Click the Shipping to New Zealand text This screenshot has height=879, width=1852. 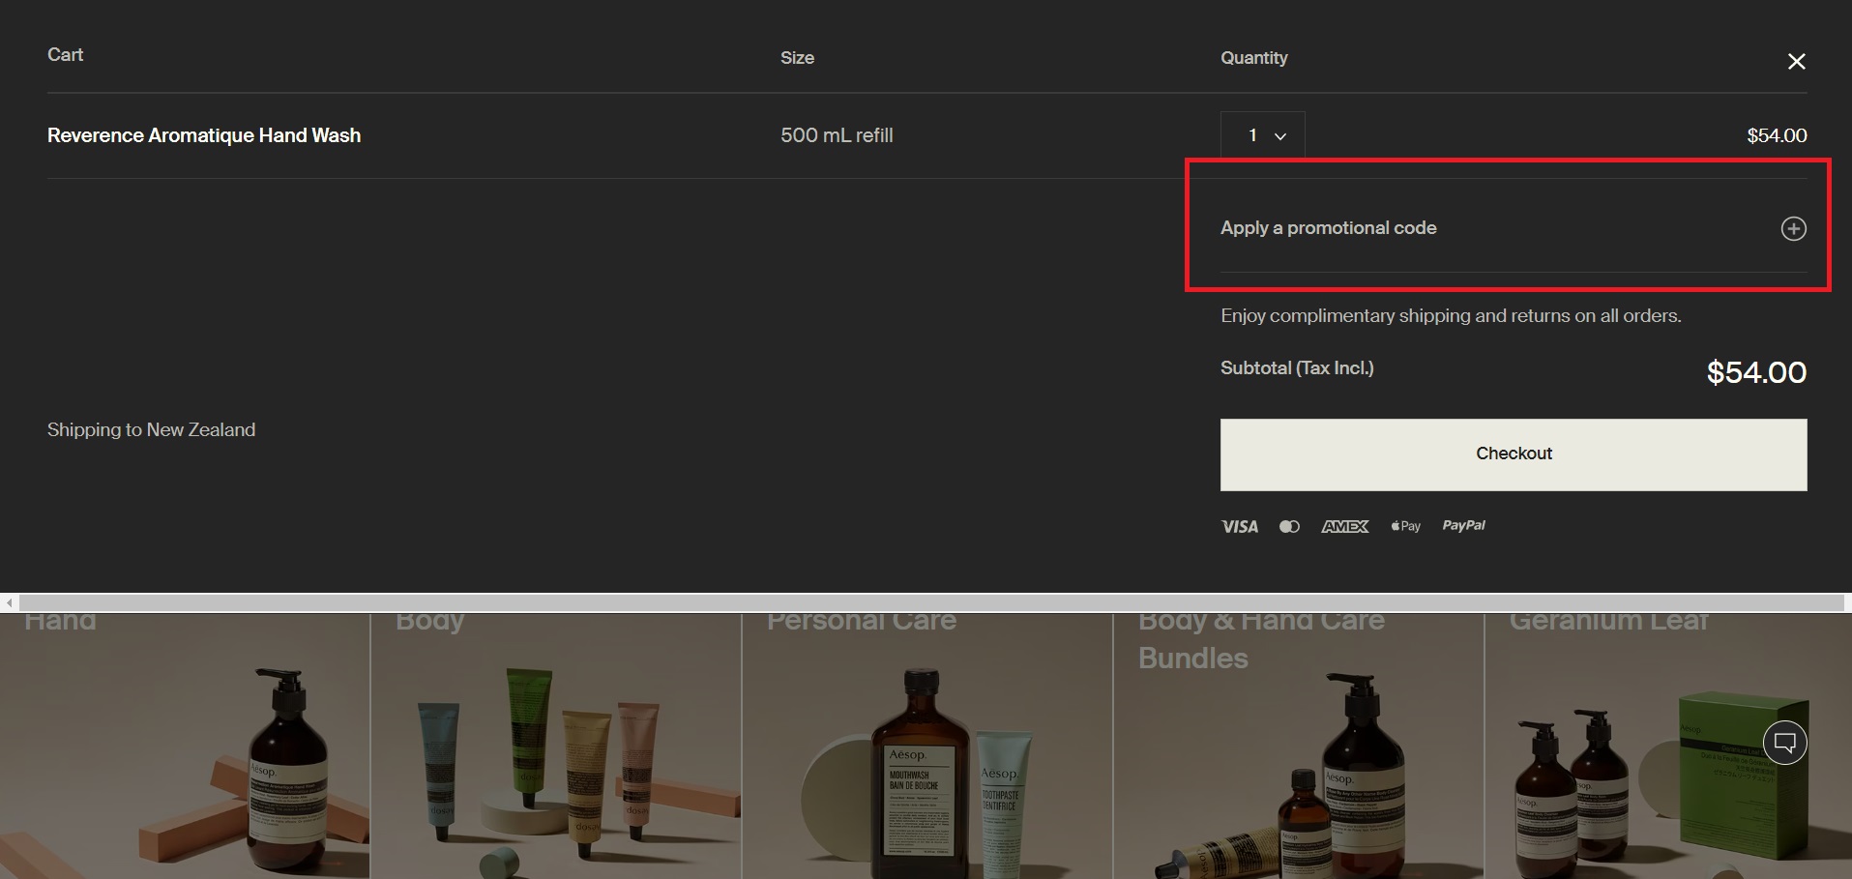tap(152, 430)
